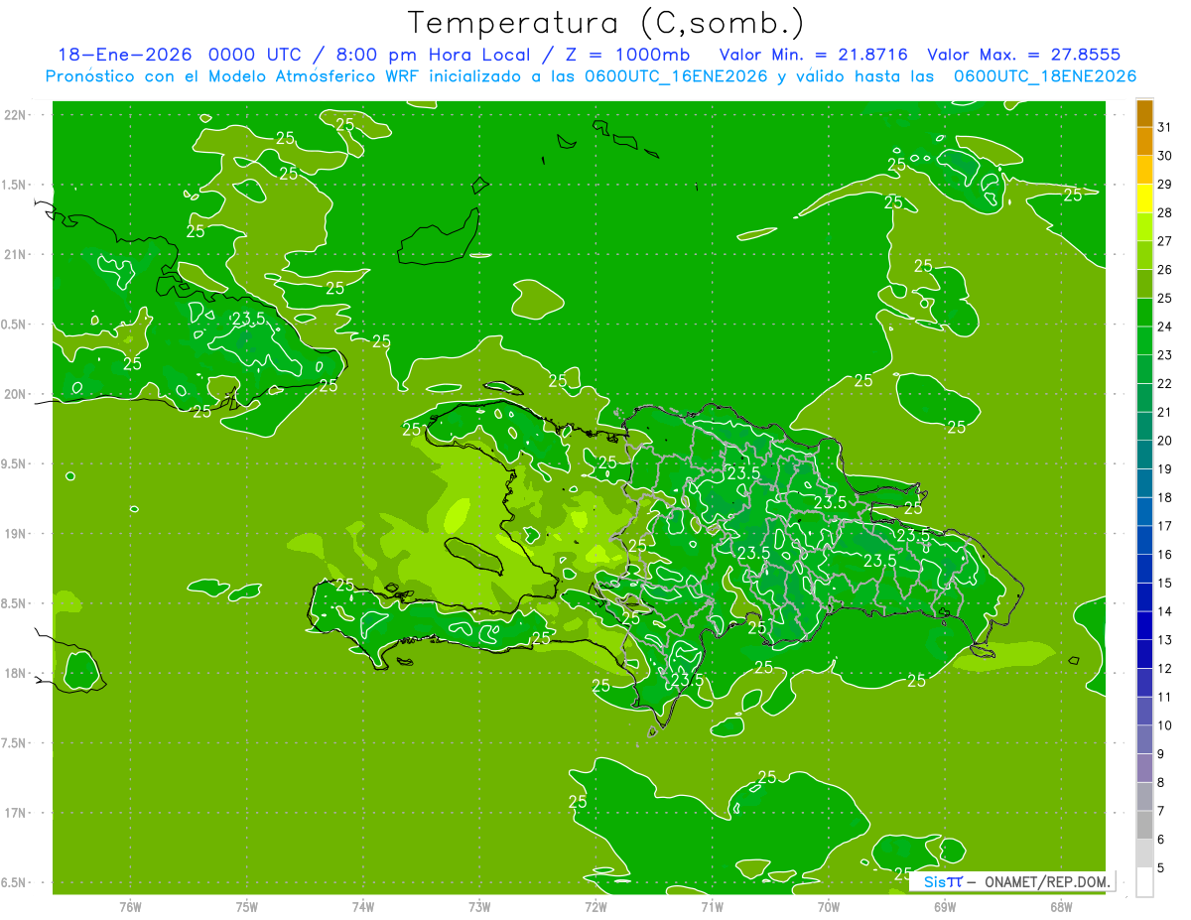
Task: Click the '73W' longitude axis label
Action: pyautogui.click(x=479, y=907)
